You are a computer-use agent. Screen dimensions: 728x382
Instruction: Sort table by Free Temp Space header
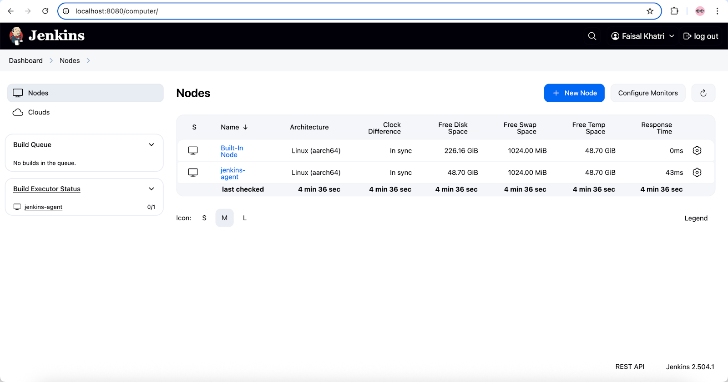[589, 128]
